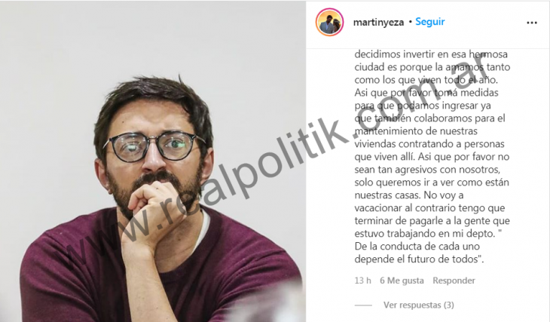Screen dimensions: 550x322
Task: Click the comment line "solo queremos ir a ver"
Action: pyautogui.click(x=432, y=182)
